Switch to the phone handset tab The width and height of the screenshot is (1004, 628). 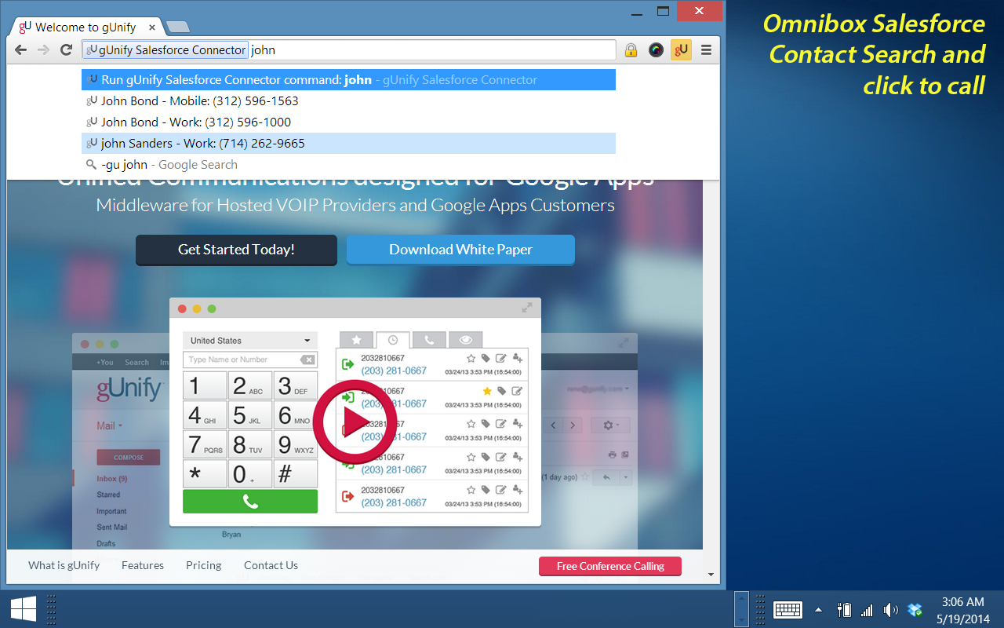[x=429, y=340]
